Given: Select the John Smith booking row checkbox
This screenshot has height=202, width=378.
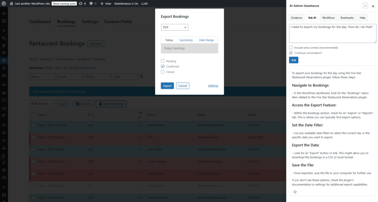Looking at the screenshot, I should (x=34, y=149).
